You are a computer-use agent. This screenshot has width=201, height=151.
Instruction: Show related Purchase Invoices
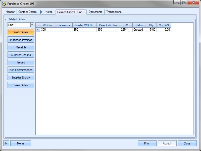(x=21, y=40)
